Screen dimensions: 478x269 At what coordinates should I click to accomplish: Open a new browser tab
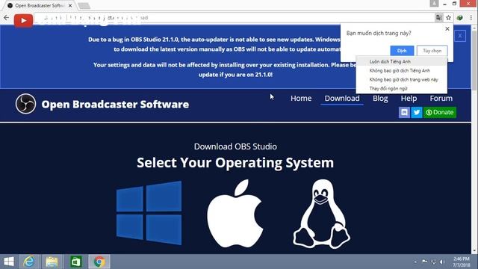click(x=84, y=6)
